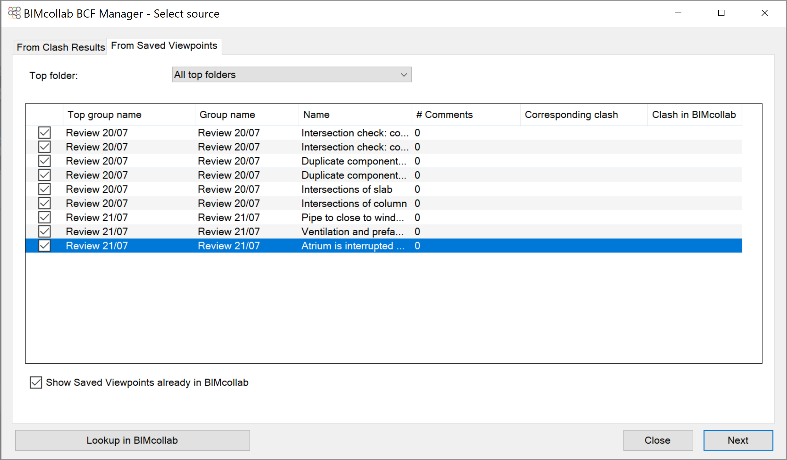This screenshot has width=787, height=460.
Task: Uncheck the first Intersection check row checkbox
Action: pos(44,133)
